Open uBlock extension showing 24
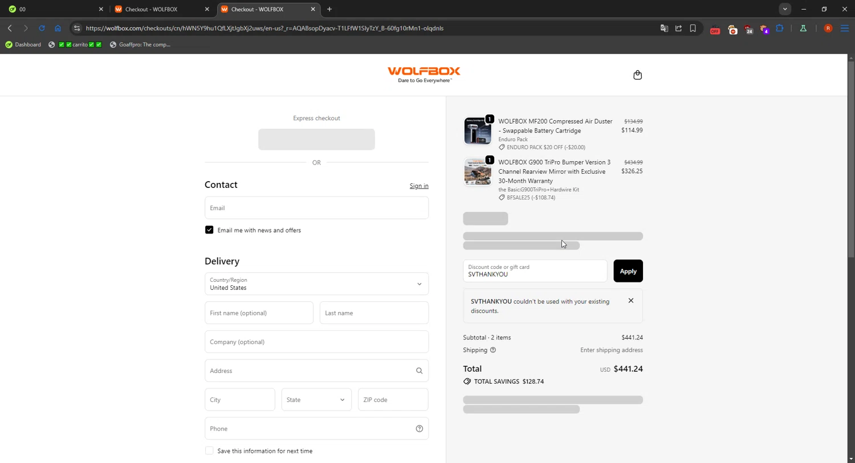This screenshot has height=463, width=855. point(748,29)
